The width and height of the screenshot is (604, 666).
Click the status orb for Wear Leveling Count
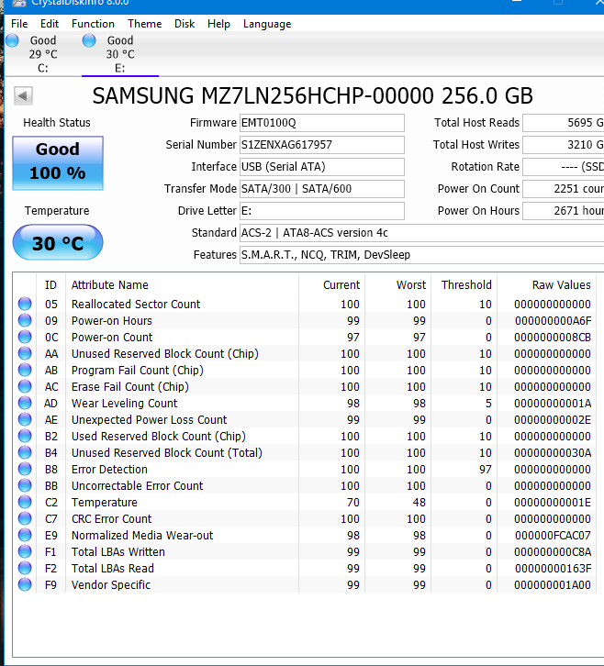coord(25,403)
